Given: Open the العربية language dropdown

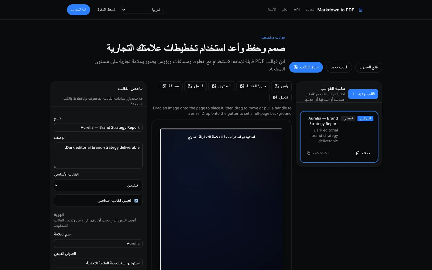Looking at the screenshot, I should pyautogui.click(x=143, y=10).
